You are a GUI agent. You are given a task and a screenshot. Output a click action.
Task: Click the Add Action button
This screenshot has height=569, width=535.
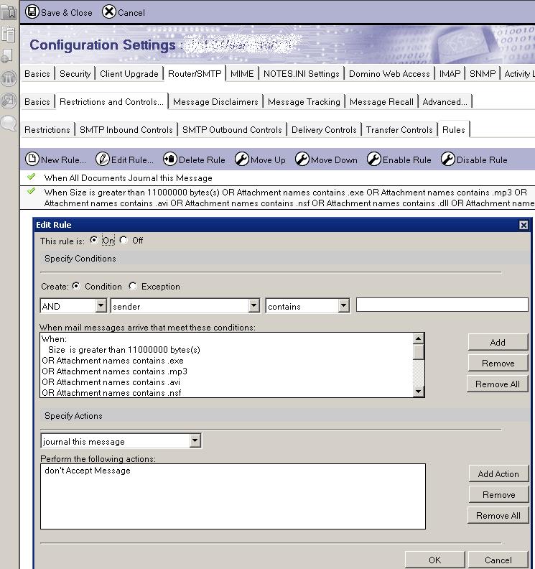[x=498, y=474]
